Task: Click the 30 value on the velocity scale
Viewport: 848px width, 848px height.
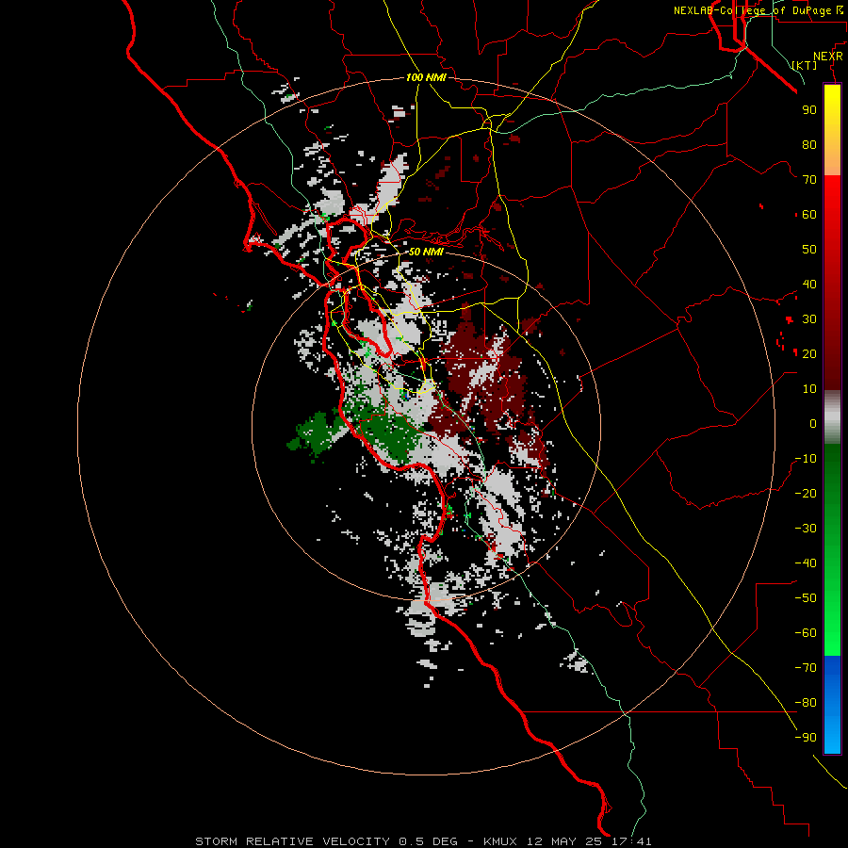Action: pos(809,319)
